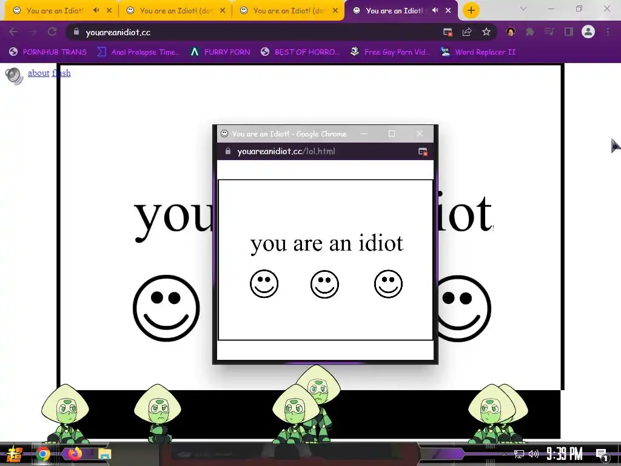Click the middle smiley in the popup

pos(325,284)
